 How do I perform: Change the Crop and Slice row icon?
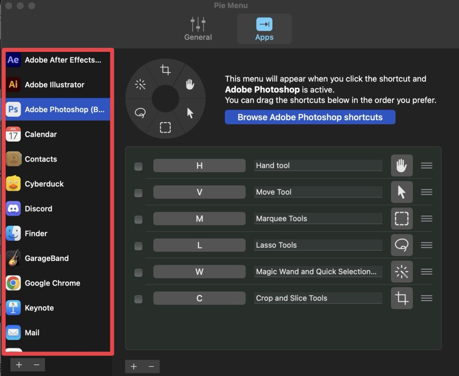(x=402, y=298)
